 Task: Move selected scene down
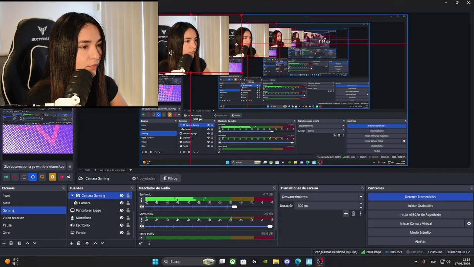pyautogui.click(x=34, y=243)
